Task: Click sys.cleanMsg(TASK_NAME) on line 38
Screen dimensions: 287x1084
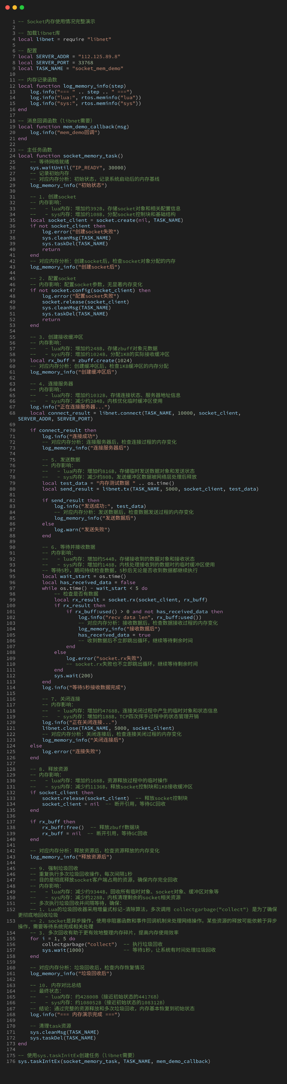Action: [77, 238]
